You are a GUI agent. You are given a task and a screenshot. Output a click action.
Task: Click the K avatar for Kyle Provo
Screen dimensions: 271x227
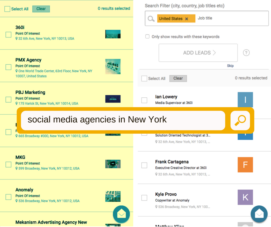click(245, 197)
